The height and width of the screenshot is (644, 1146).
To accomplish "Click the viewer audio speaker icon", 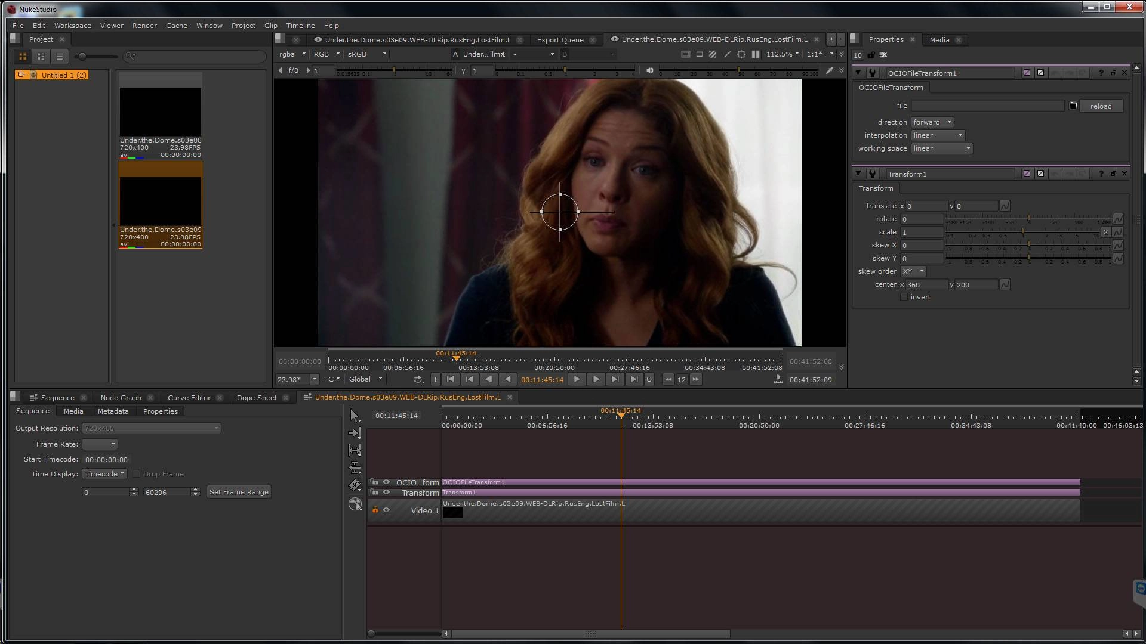I will [x=649, y=70].
